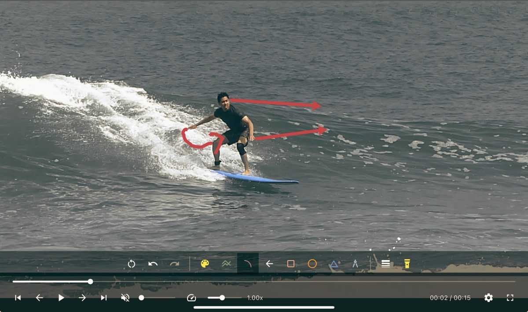
Task: Click the 00:02 / 00:15 time display
Action: point(450,298)
